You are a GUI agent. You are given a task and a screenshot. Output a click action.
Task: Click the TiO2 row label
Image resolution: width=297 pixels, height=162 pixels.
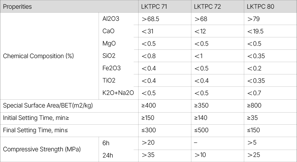(109, 81)
